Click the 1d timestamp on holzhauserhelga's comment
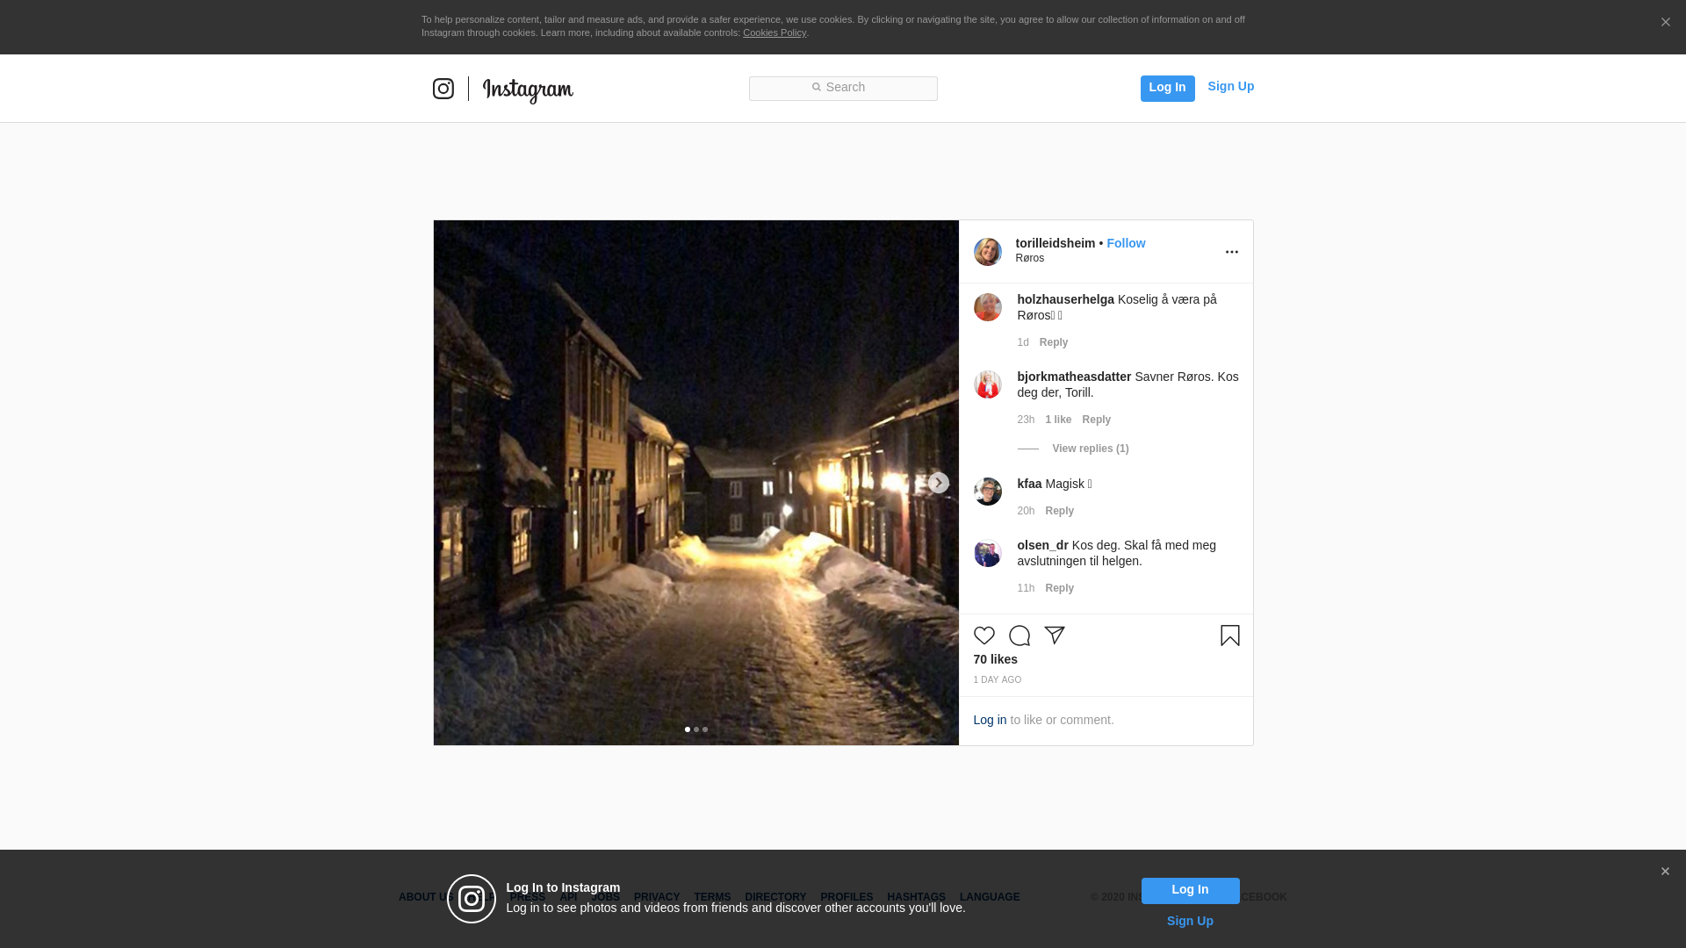 pyautogui.click(x=1023, y=342)
